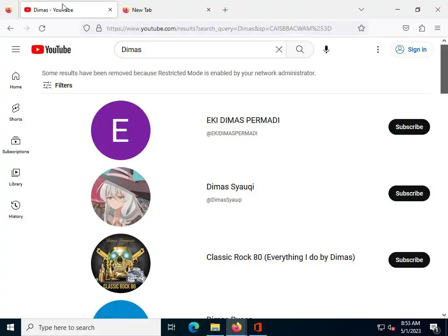Click purple E channel avatar
This screenshot has height=336, width=448.
[121, 130]
